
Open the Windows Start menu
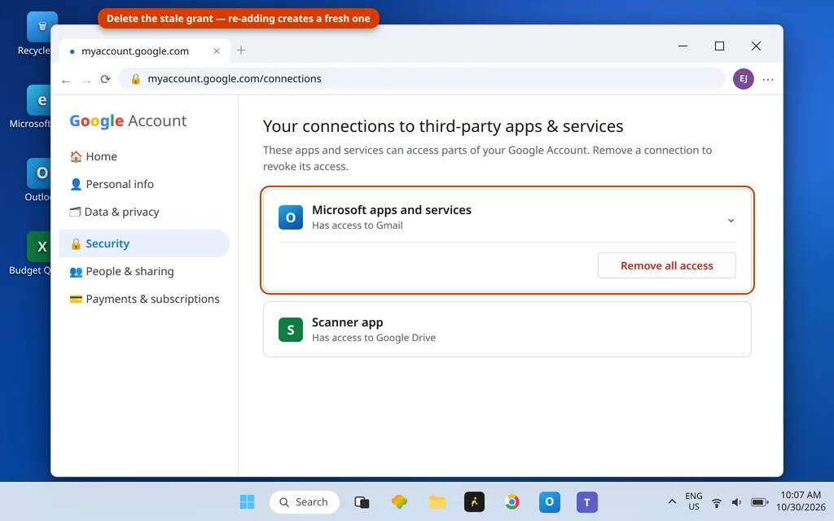pos(248,501)
